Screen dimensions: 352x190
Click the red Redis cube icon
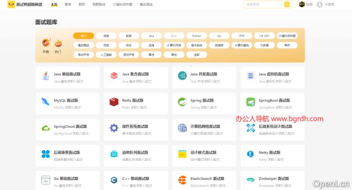pyautogui.click(x=114, y=102)
